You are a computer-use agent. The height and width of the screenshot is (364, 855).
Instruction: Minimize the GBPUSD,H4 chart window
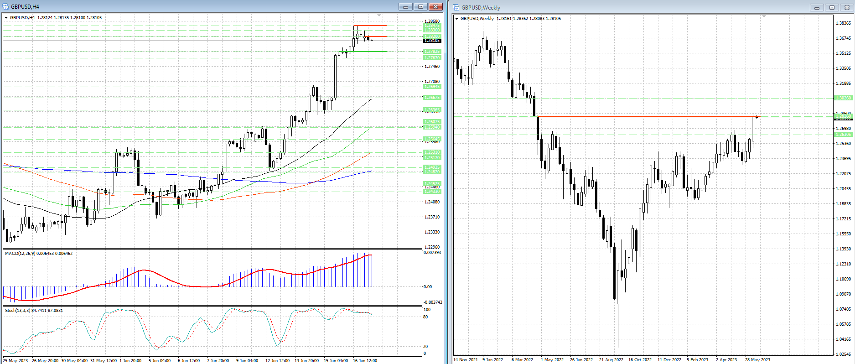pos(405,7)
